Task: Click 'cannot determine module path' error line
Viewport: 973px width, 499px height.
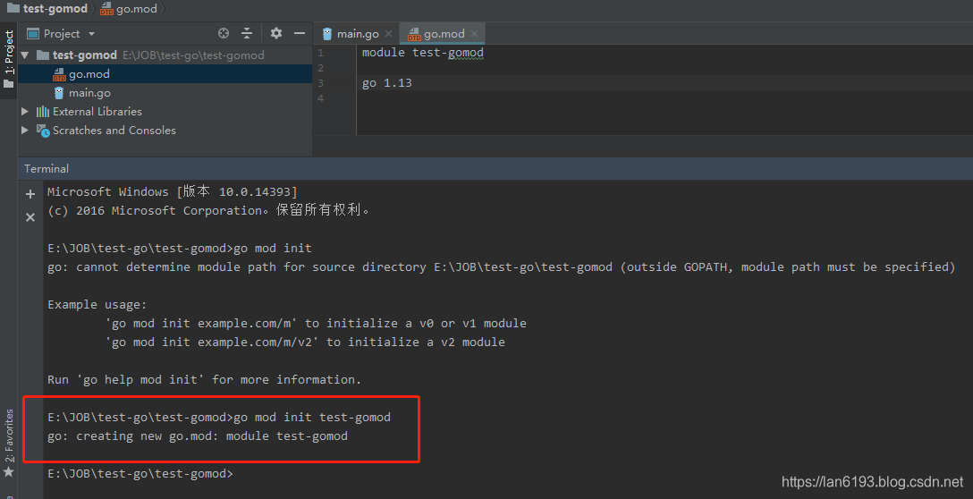Action: click(502, 266)
